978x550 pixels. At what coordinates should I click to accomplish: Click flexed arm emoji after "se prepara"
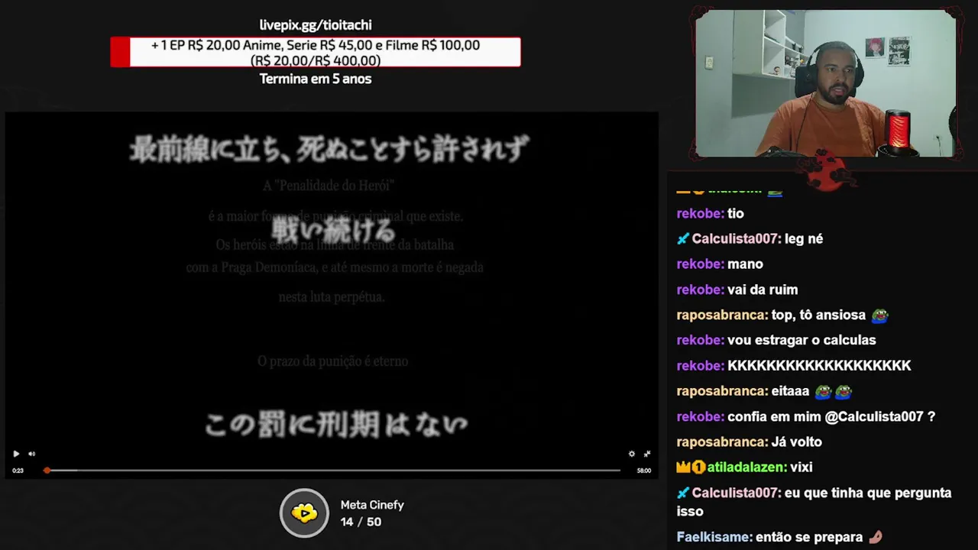pyautogui.click(x=876, y=537)
